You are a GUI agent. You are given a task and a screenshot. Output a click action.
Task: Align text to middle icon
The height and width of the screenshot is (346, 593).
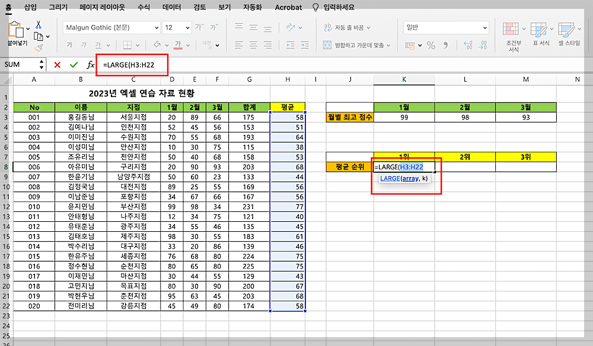pos(253,27)
